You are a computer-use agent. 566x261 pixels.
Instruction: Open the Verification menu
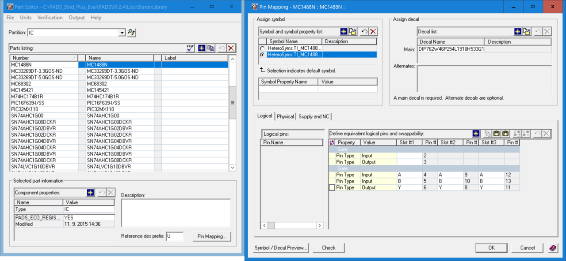[50, 18]
